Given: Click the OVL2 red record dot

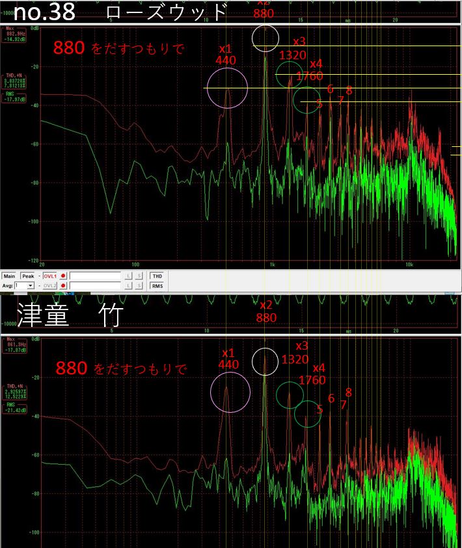Looking at the screenshot, I should (x=63, y=285).
